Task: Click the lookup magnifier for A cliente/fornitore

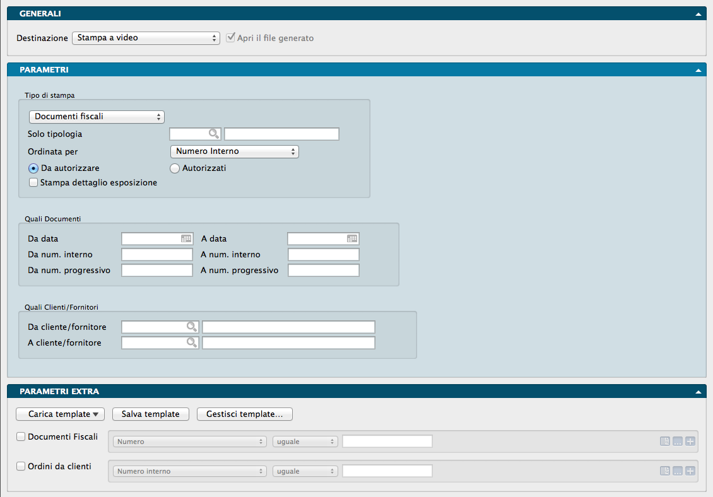Action: click(191, 342)
